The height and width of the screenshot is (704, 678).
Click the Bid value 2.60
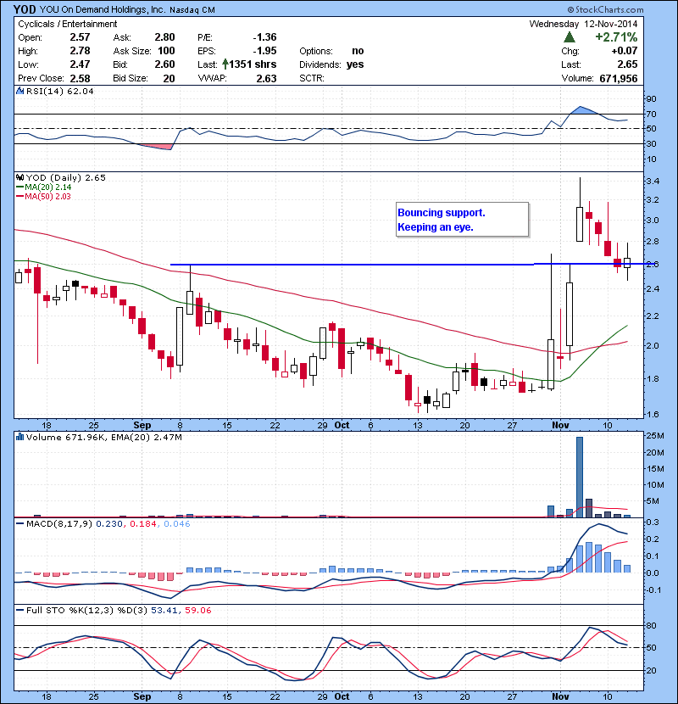(164, 64)
